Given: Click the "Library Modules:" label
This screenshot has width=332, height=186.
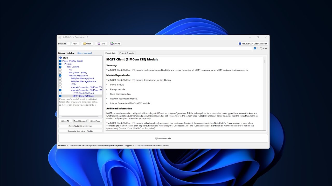Looking at the screenshot, I should tap(66, 53).
